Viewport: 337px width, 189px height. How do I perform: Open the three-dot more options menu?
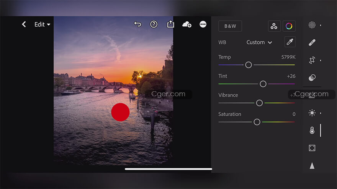(x=203, y=24)
